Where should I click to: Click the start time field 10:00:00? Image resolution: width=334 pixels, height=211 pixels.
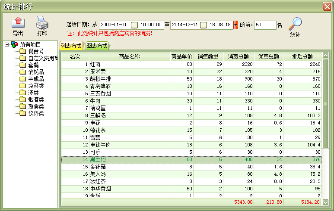[151, 25]
